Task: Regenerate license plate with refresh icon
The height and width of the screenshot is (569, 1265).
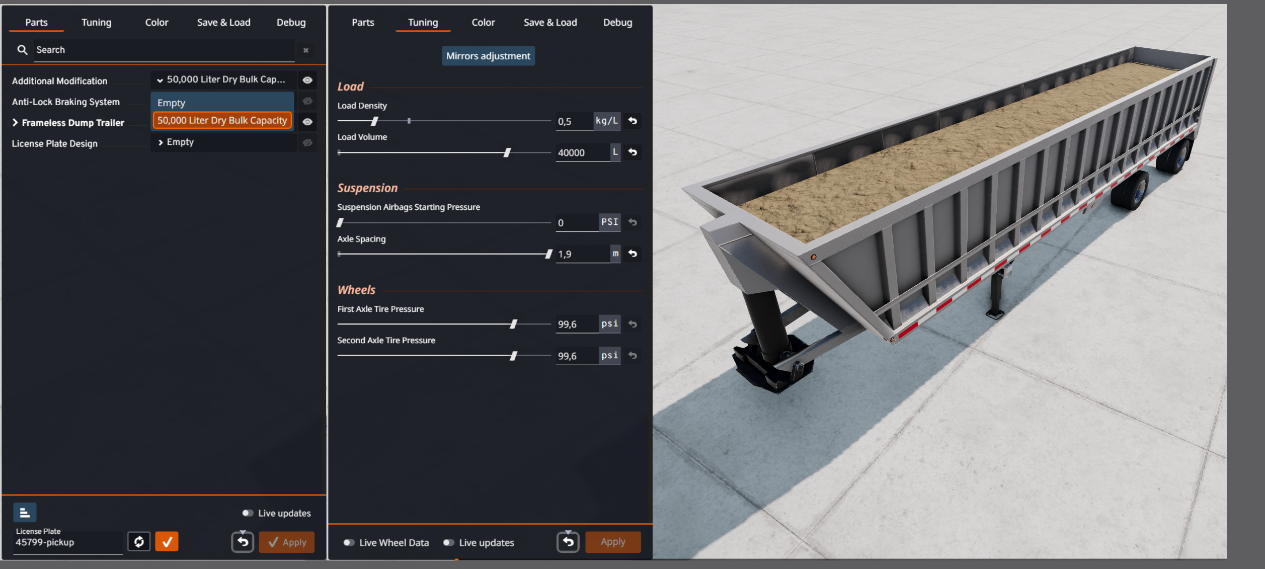Action: (x=139, y=542)
